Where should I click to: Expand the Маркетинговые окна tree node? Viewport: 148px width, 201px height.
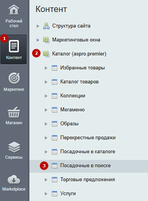tap(38, 40)
